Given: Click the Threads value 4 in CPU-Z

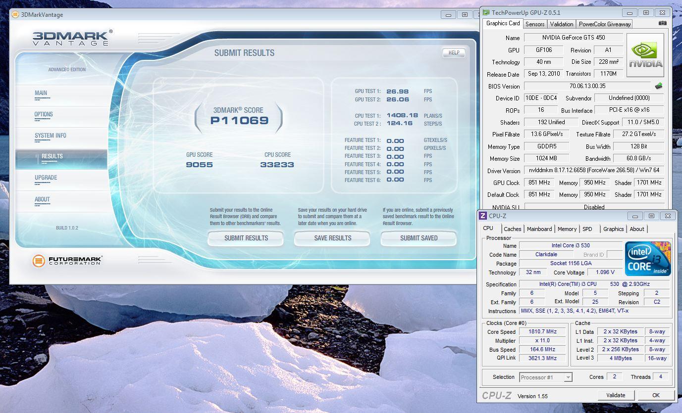Looking at the screenshot, I should (x=660, y=377).
